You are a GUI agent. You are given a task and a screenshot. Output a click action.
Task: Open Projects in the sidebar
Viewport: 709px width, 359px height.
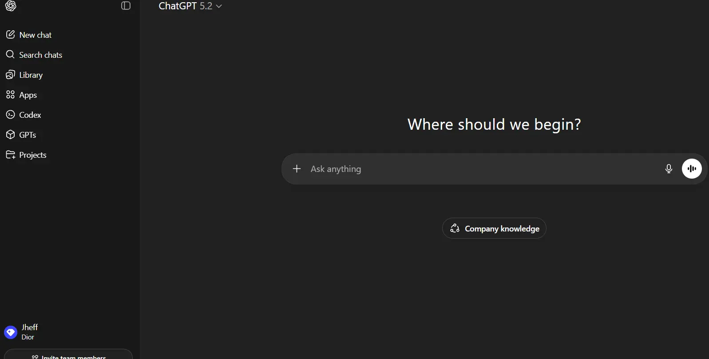click(26, 155)
